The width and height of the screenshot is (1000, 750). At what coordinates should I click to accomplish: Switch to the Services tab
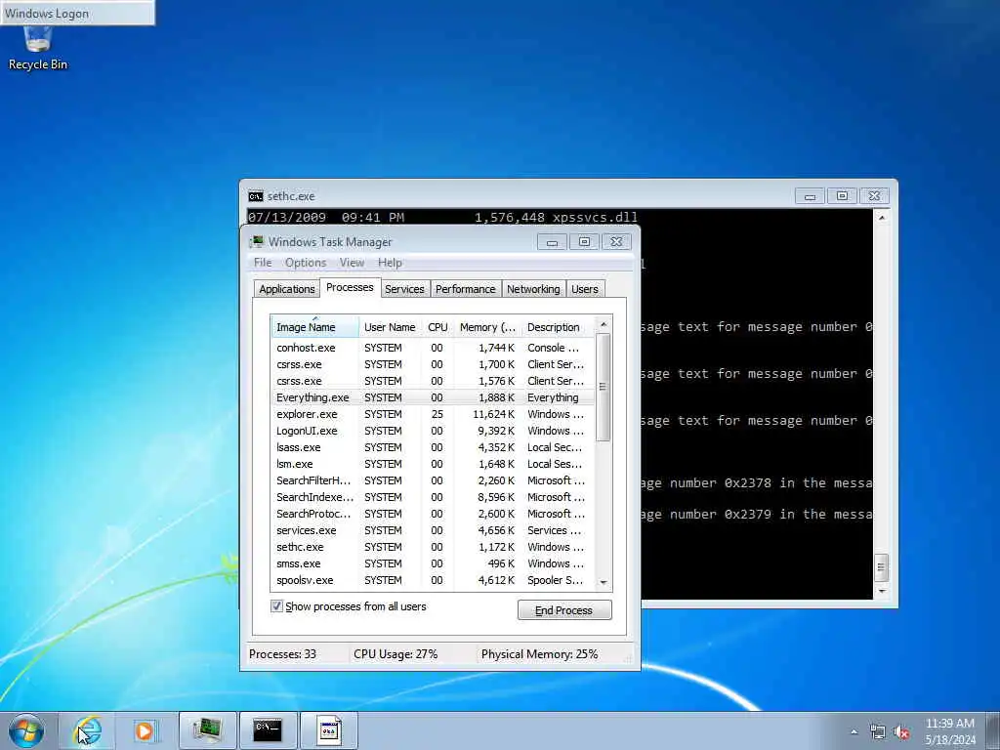pyautogui.click(x=404, y=289)
